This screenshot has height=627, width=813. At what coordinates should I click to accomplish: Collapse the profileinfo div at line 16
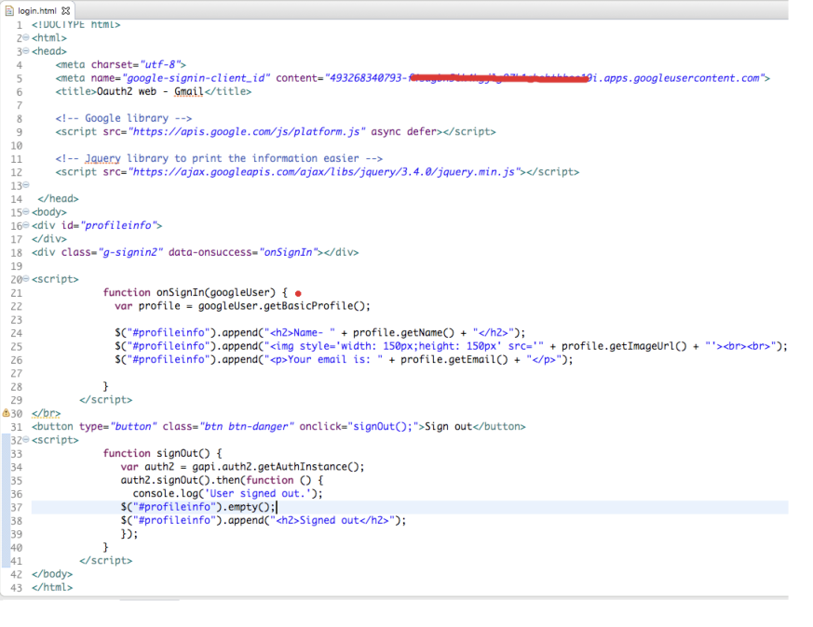[x=26, y=225]
